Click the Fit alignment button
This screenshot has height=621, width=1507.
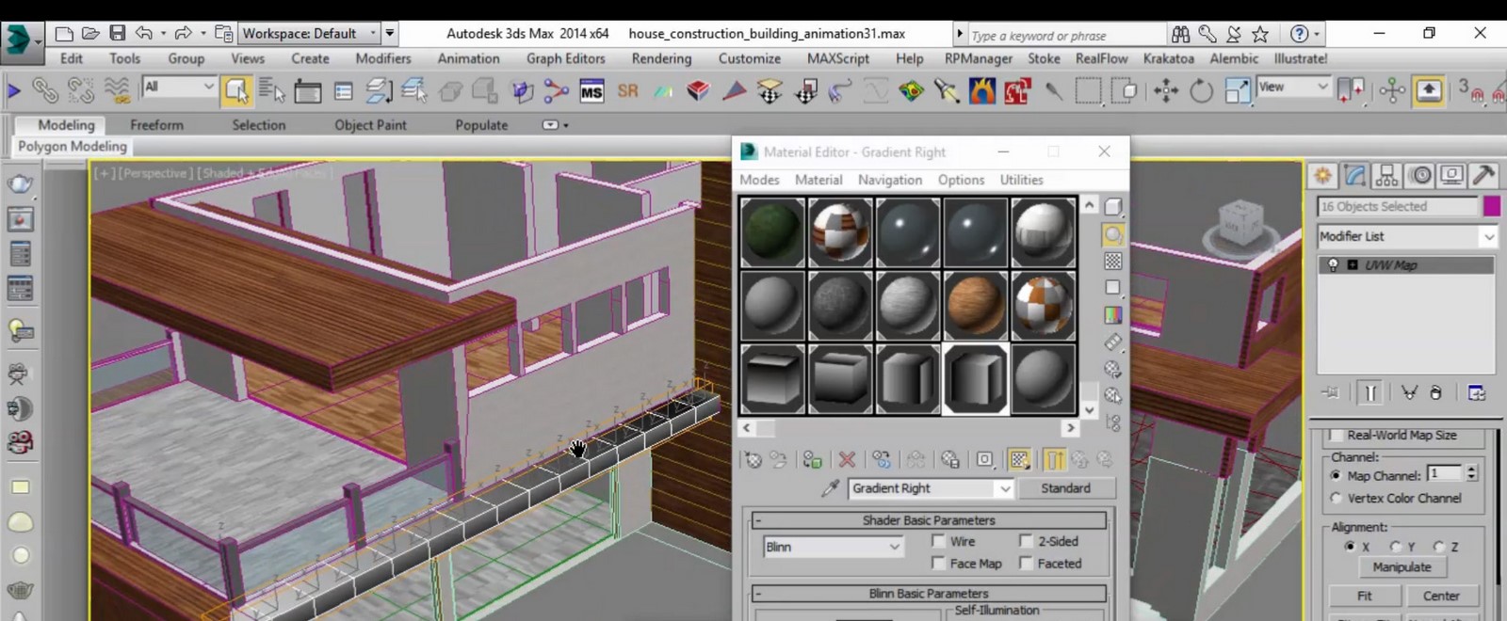[x=1364, y=597]
